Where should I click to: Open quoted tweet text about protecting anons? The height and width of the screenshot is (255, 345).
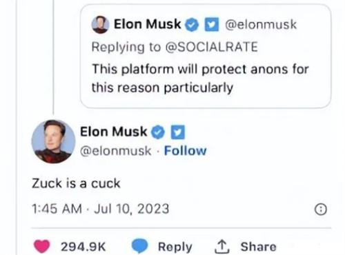[x=200, y=79]
